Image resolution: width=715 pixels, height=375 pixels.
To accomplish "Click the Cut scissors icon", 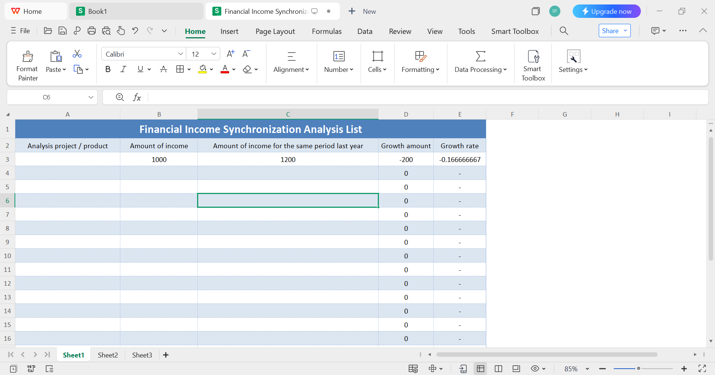I will pyautogui.click(x=77, y=54).
